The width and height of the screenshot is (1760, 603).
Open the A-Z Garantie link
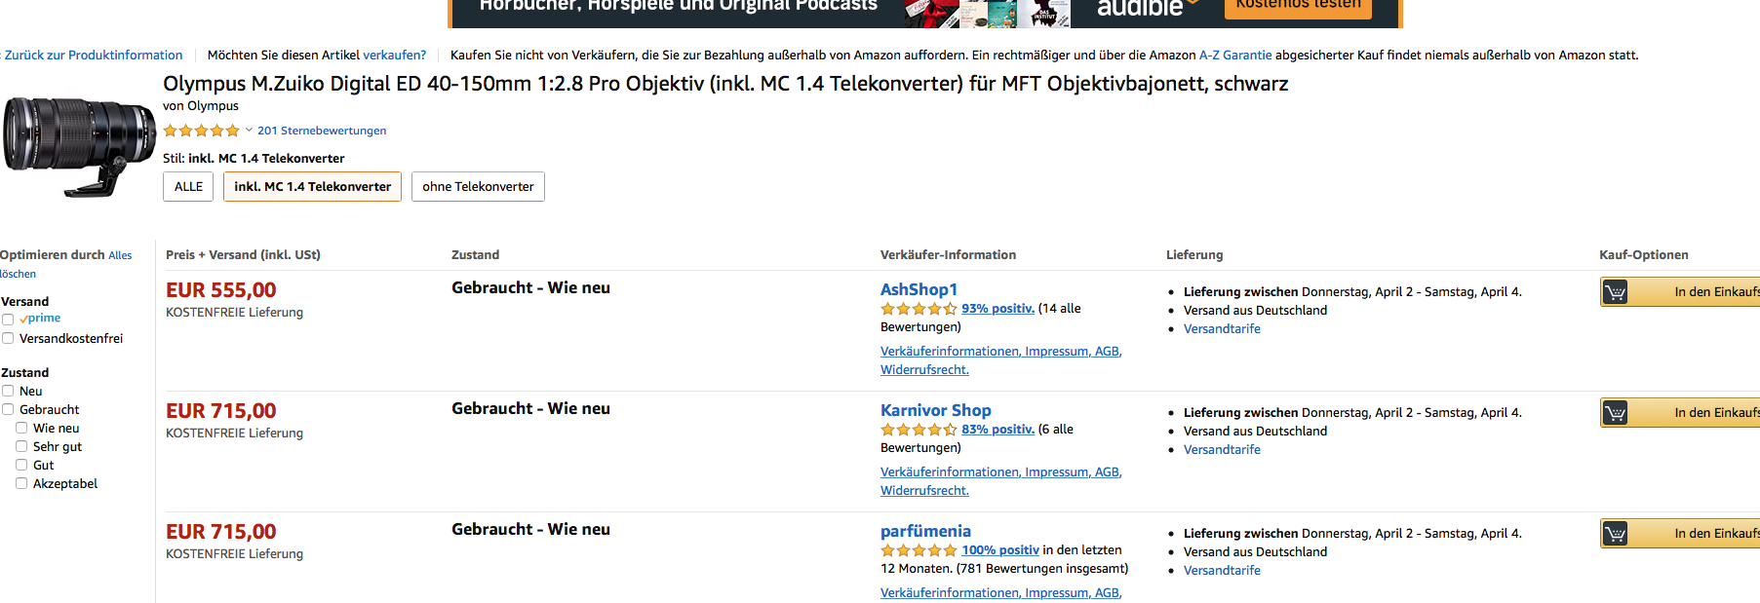coord(1235,56)
